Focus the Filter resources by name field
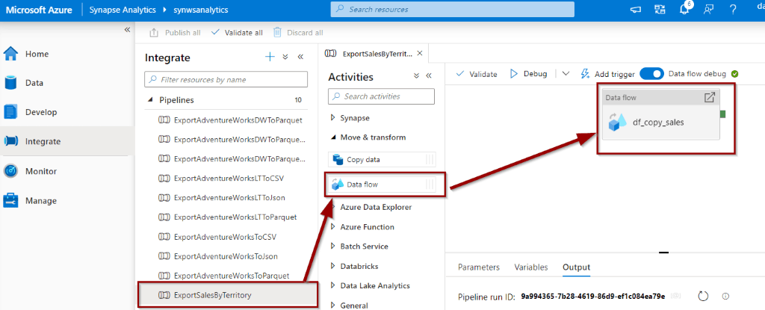Screen dimensions: 765x310 [x=226, y=79]
